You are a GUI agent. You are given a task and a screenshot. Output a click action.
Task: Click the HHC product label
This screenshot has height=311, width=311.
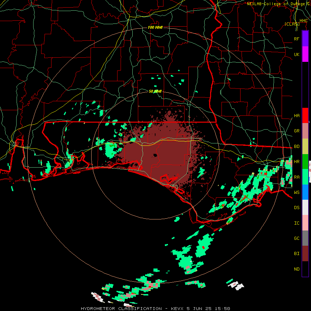pyautogui.click(x=303, y=21)
